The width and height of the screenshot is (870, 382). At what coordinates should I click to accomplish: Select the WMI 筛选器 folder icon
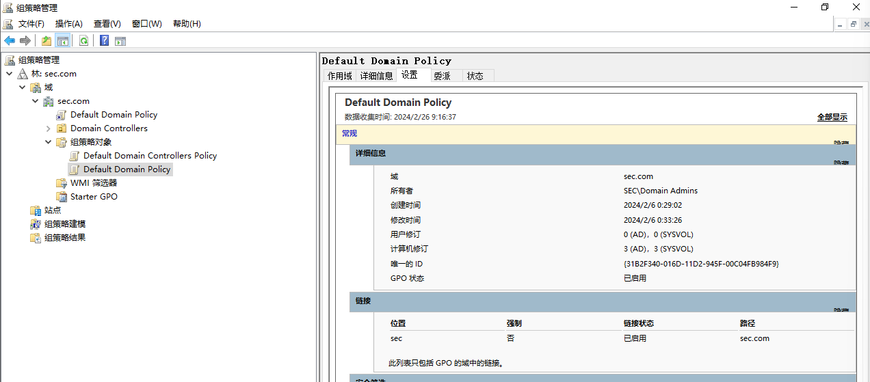pos(62,183)
